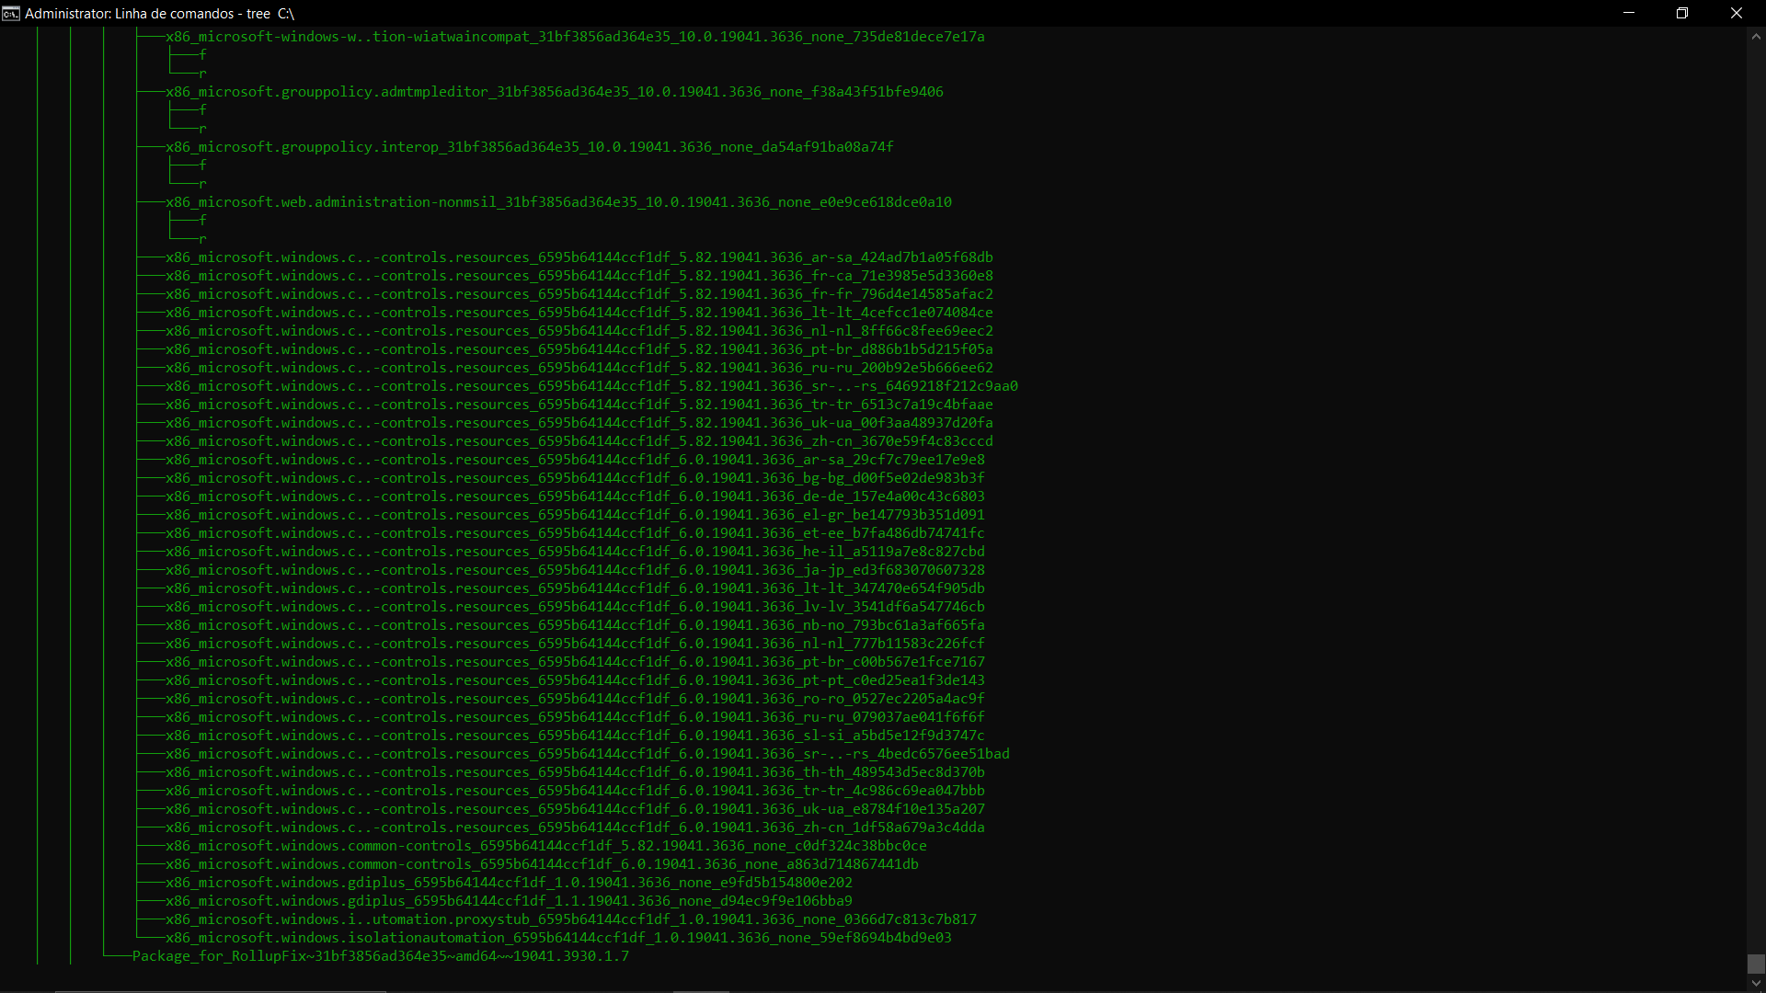Open the Command Prompt system menu icon
1766x993 pixels.
tap(11, 13)
